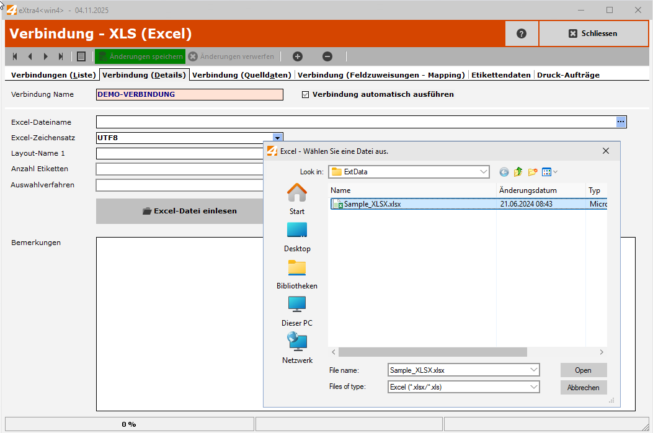Go to next record arrow
Viewport: 653px width, 433px height.
click(x=45, y=56)
